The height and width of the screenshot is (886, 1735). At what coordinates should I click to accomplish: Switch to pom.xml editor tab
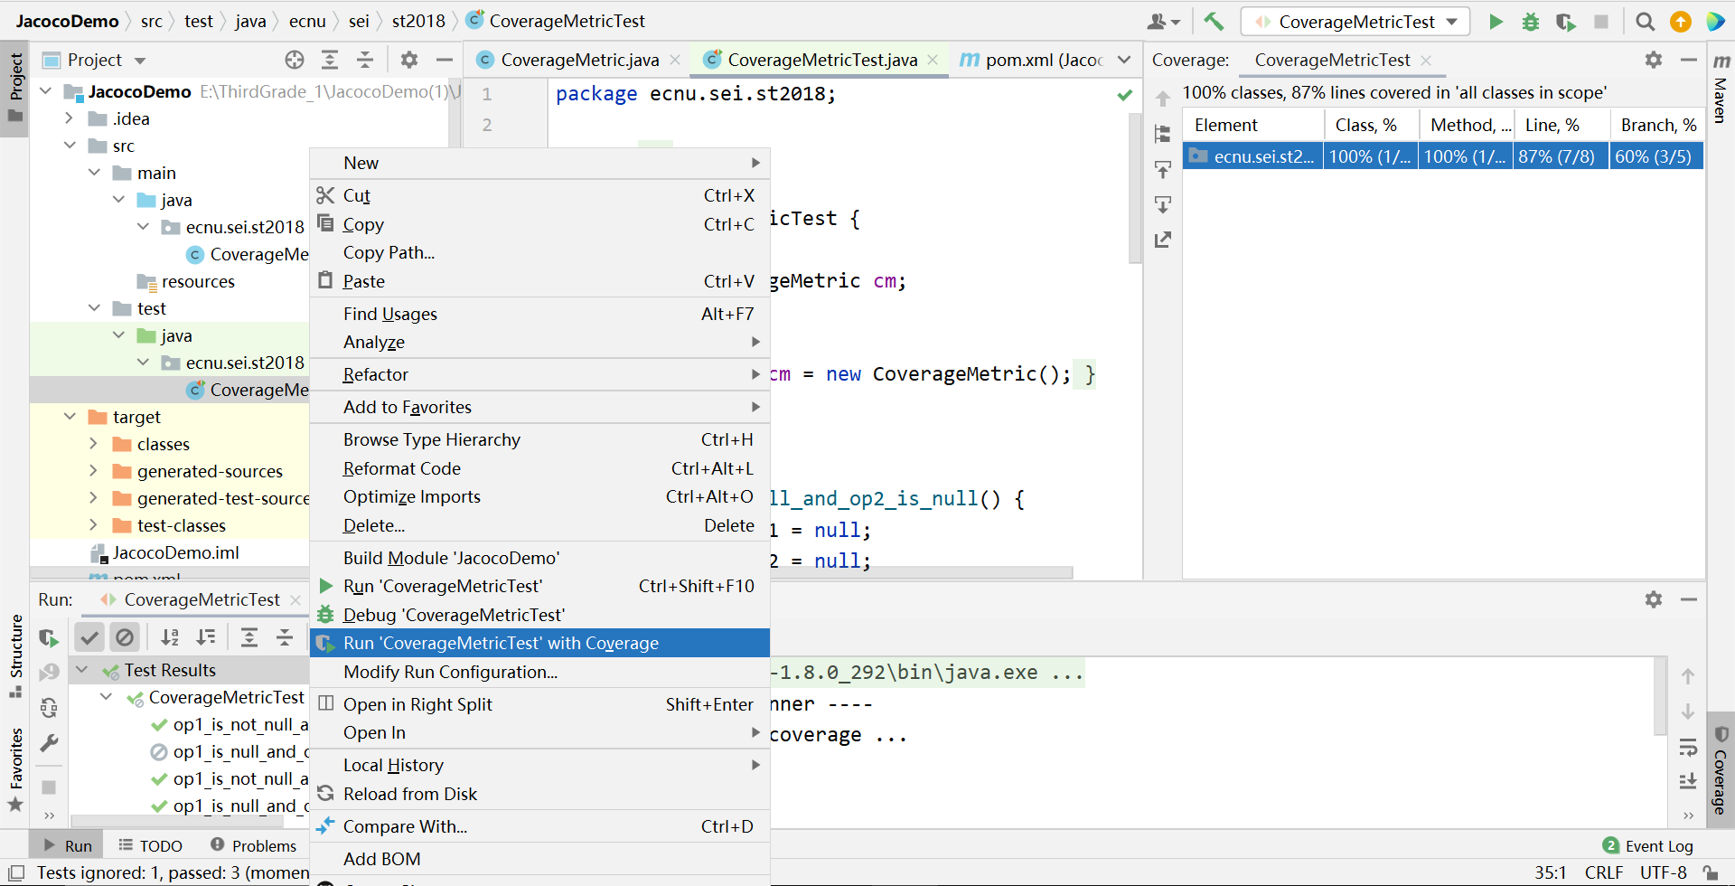pos(1030,60)
